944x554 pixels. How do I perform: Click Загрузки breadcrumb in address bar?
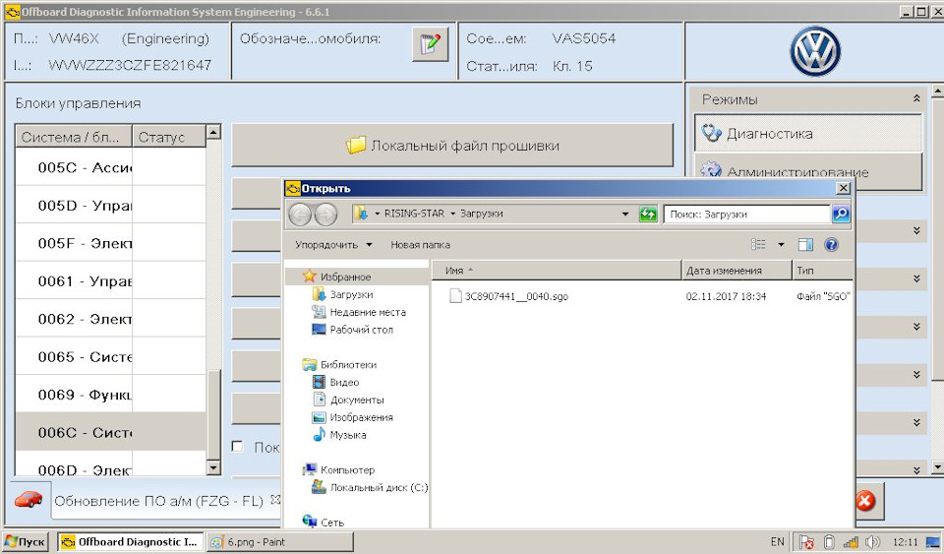click(x=481, y=214)
